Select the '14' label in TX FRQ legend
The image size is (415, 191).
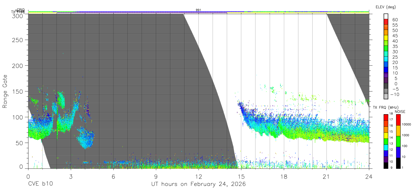coord(392,137)
